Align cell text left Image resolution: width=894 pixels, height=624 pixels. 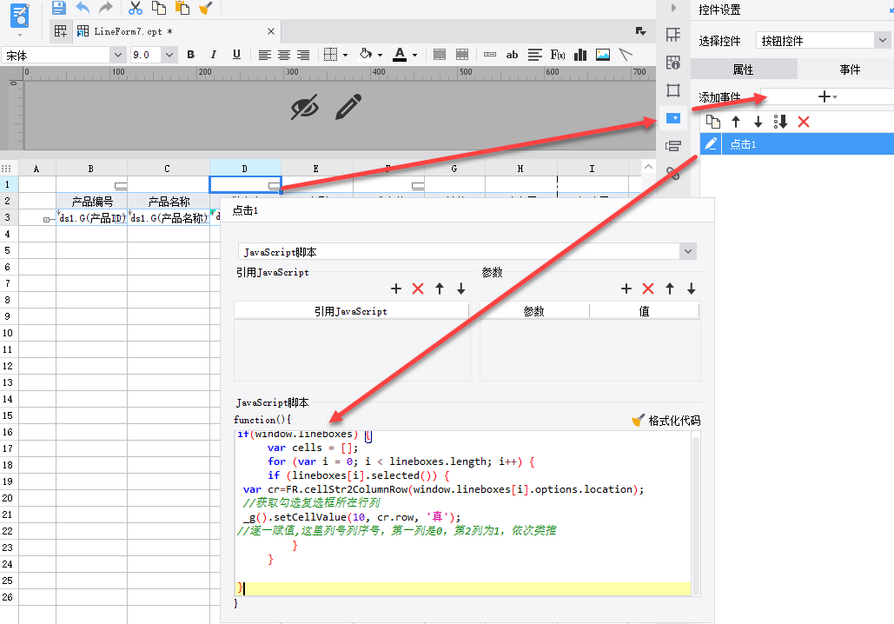click(264, 55)
